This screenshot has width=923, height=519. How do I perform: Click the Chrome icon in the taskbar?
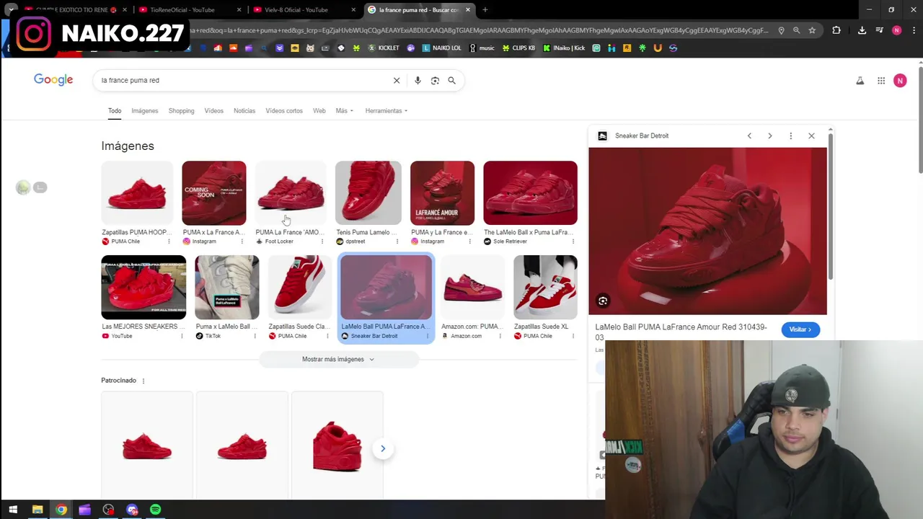click(x=61, y=510)
